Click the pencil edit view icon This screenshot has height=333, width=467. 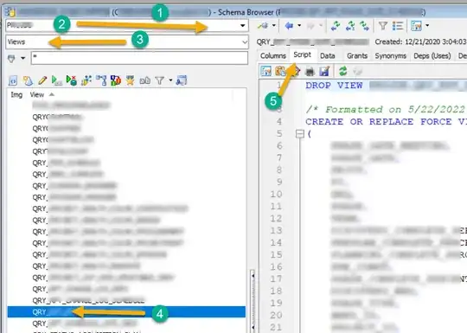point(42,80)
